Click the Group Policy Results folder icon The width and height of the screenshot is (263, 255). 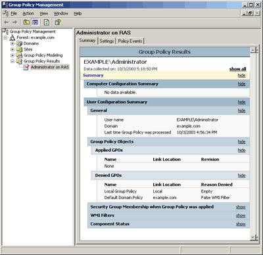19,61
